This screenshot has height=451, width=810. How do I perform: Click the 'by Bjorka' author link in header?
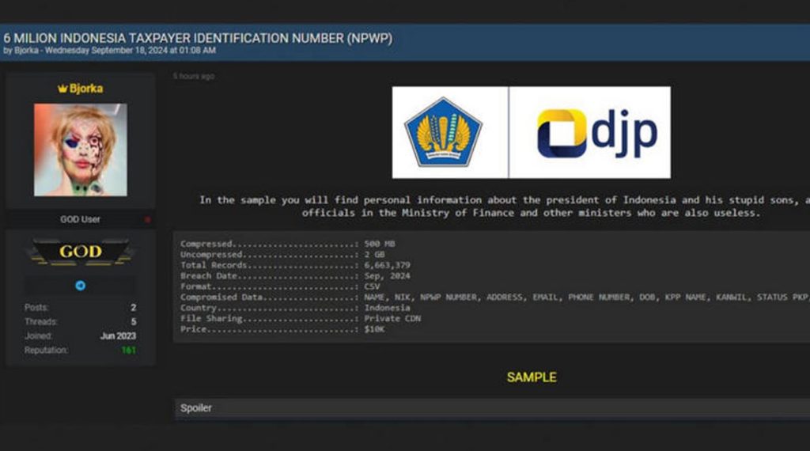coord(21,51)
